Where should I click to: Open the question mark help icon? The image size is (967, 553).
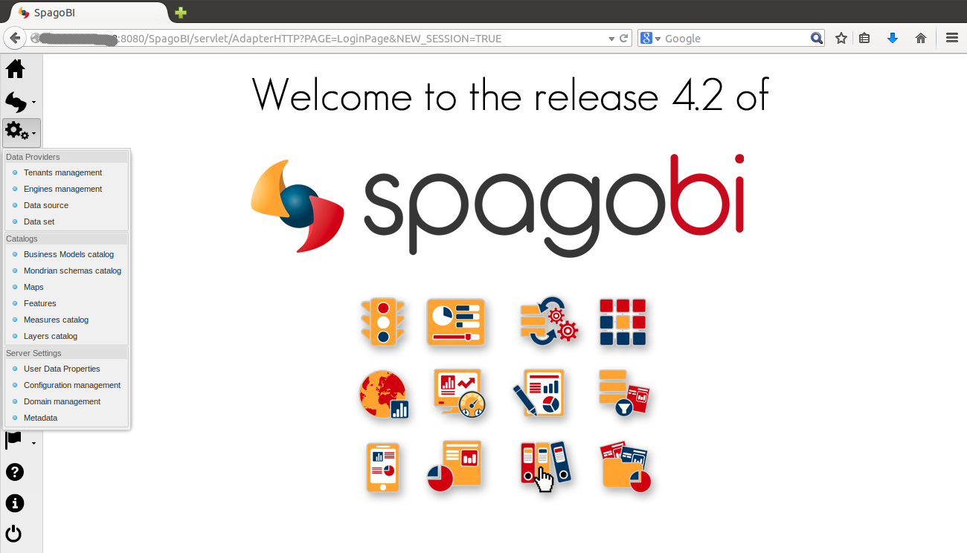click(x=15, y=472)
